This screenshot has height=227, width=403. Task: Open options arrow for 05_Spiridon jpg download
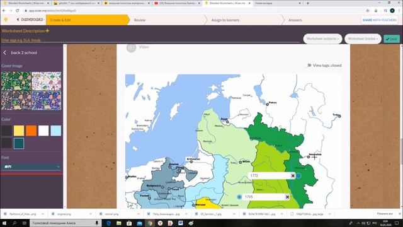pyautogui.click(x=234, y=214)
